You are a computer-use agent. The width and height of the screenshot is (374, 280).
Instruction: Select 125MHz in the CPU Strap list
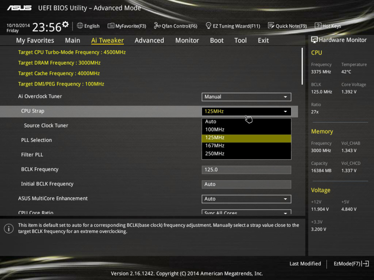click(246, 138)
